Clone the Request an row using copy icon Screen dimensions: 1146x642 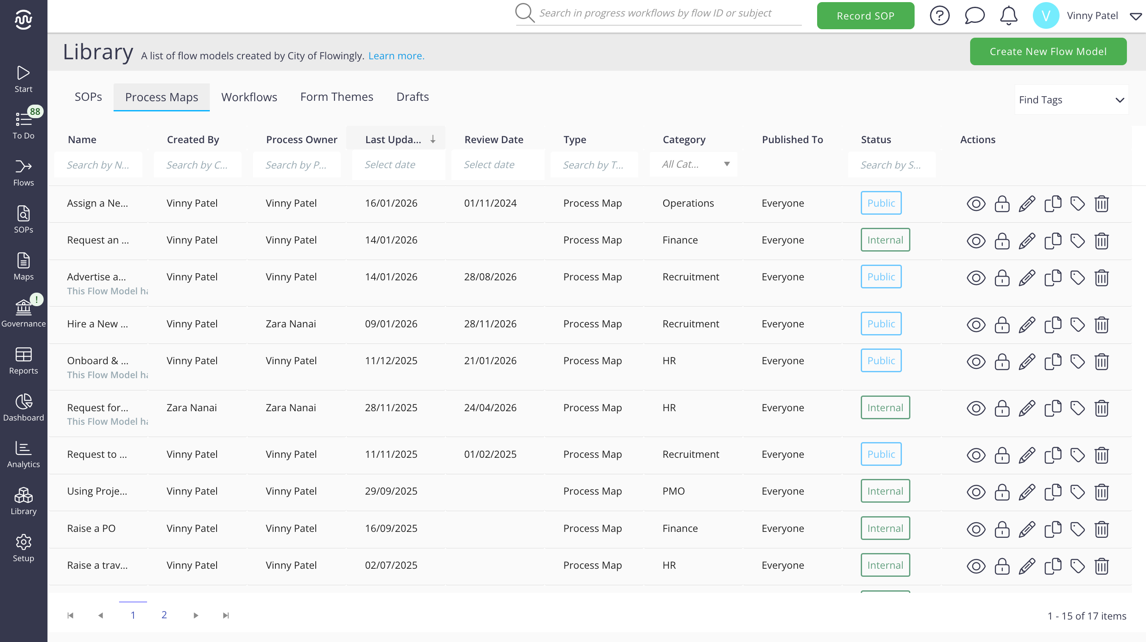tap(1053, 241)
